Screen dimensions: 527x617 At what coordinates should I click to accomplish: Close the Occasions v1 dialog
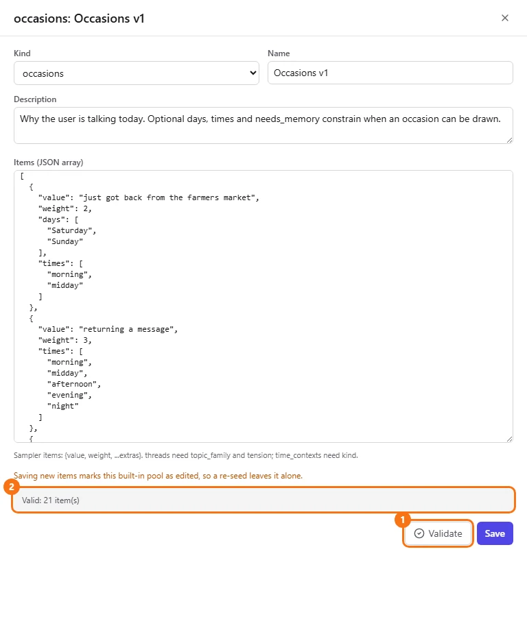[504, 18]
